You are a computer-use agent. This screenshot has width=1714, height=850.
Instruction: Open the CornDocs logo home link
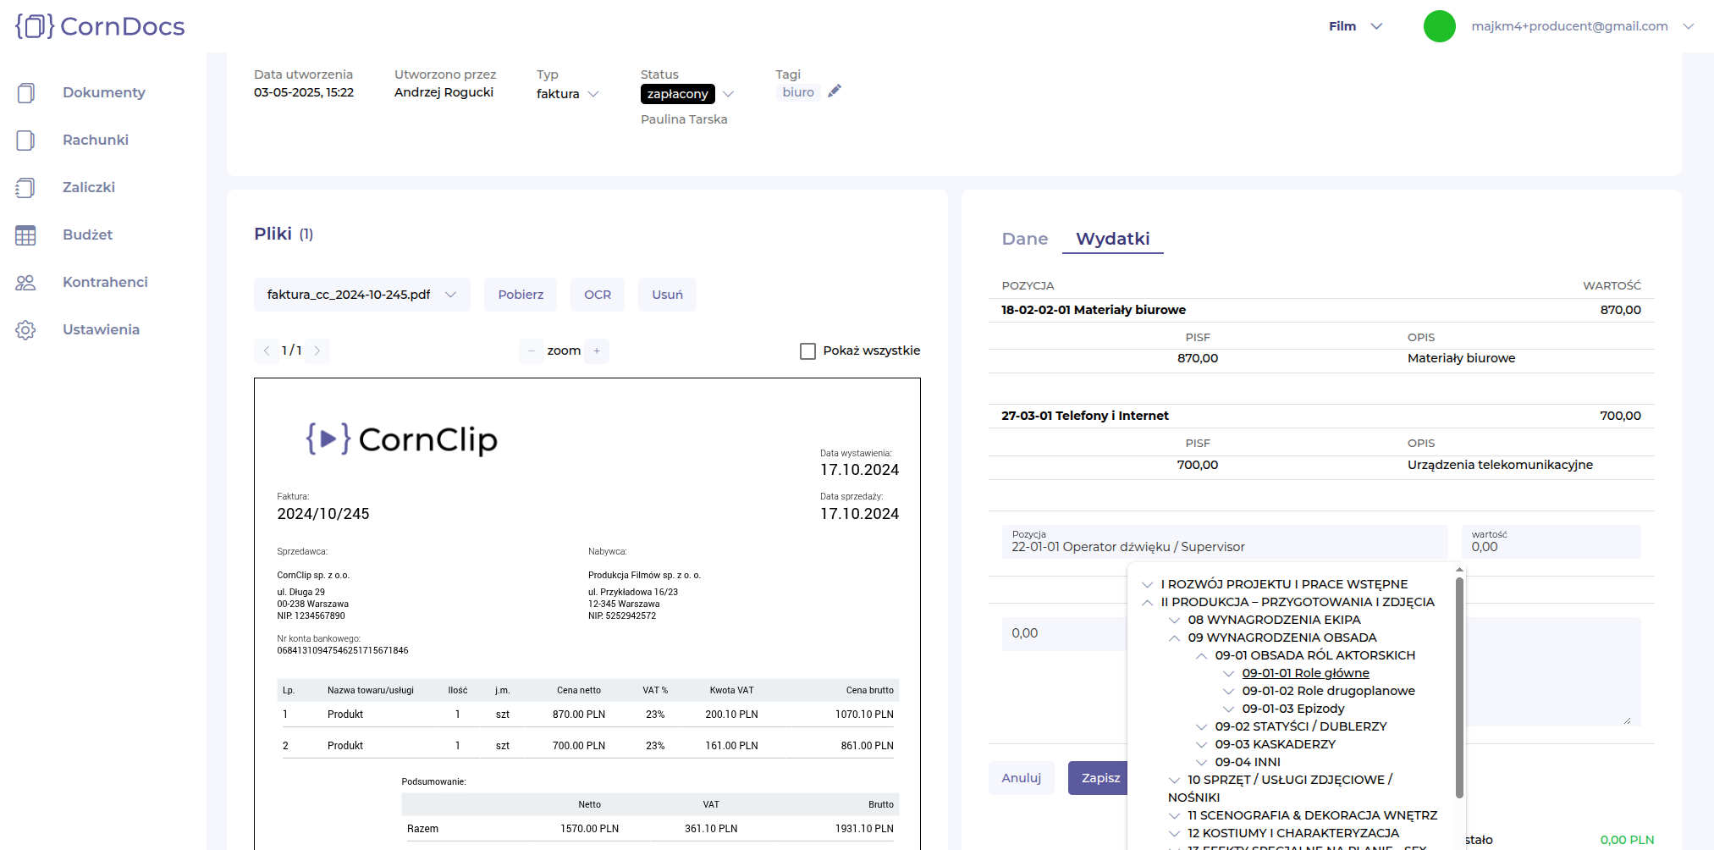point(100,26)
